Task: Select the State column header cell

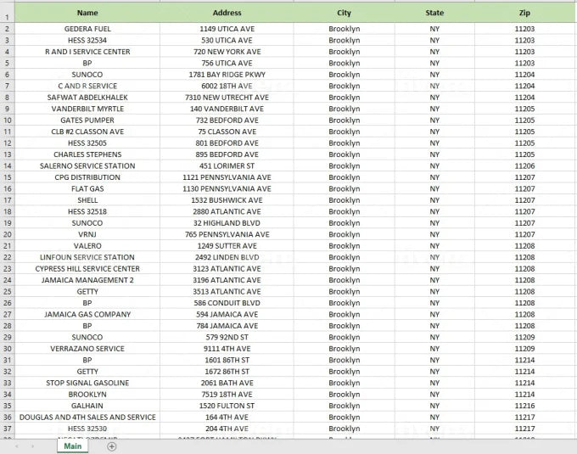Action: click(x=434, y=13)
